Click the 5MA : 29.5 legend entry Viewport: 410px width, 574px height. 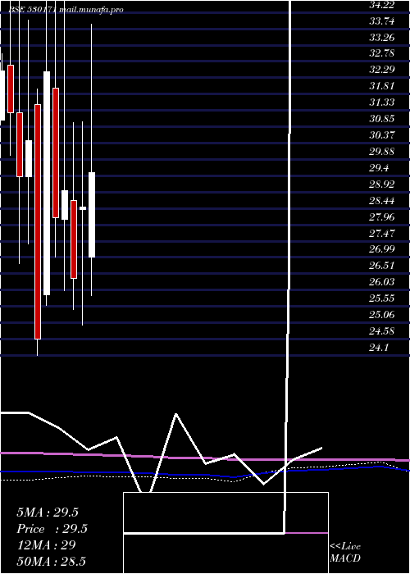[48, 512]
